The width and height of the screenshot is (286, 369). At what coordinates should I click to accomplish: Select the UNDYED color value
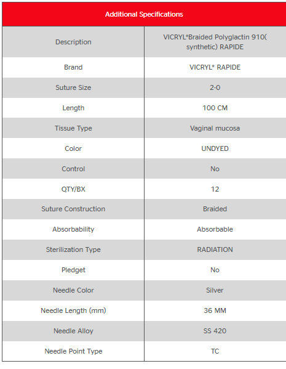click(x=215, y=148)
